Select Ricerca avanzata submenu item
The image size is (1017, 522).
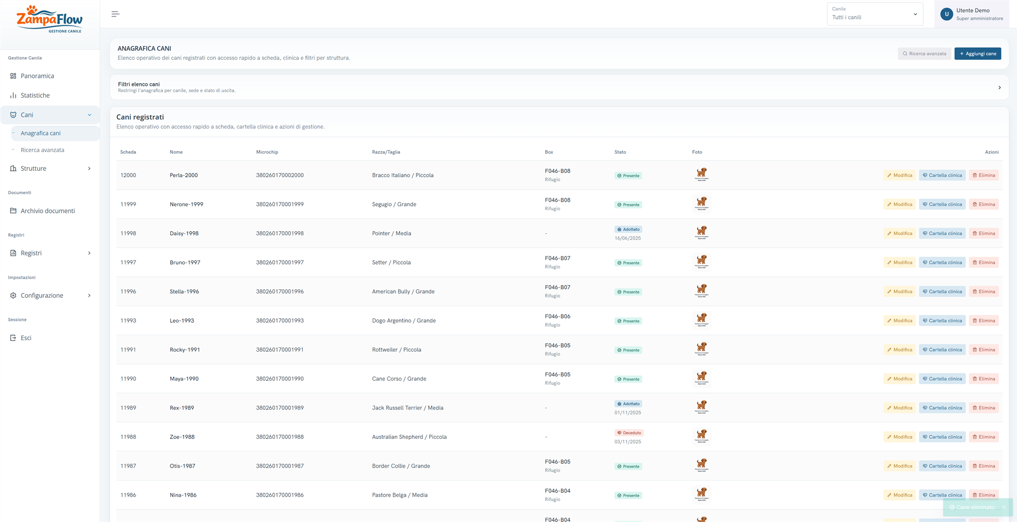42,150
